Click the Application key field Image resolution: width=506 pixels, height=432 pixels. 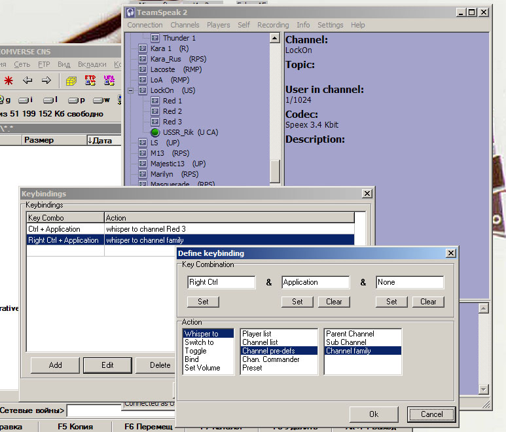point(316,282)
